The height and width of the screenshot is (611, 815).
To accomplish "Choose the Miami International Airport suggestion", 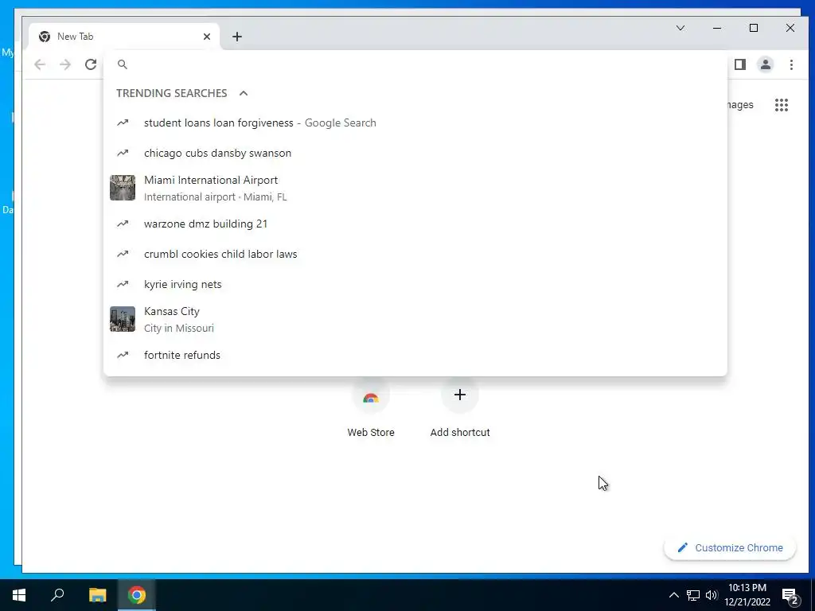I will click(x=415, y=188).
